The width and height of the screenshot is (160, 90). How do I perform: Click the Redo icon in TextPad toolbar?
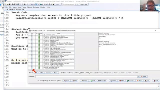click(29, 4)
